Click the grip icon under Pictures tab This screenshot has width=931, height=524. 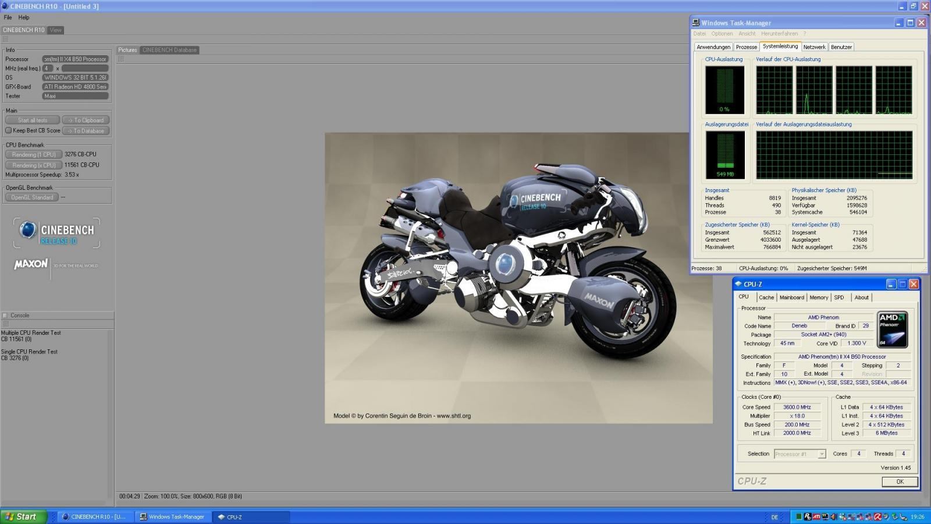tap(121, 59)
